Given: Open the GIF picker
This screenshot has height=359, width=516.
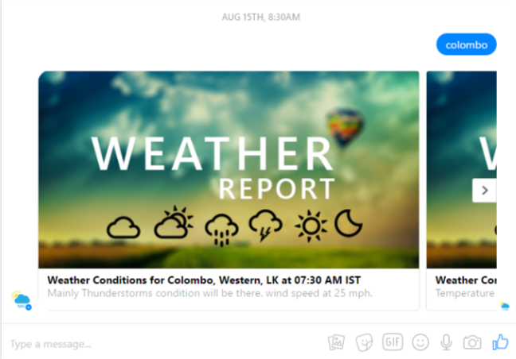Looking at the screenshot, I should click(393, 342).
